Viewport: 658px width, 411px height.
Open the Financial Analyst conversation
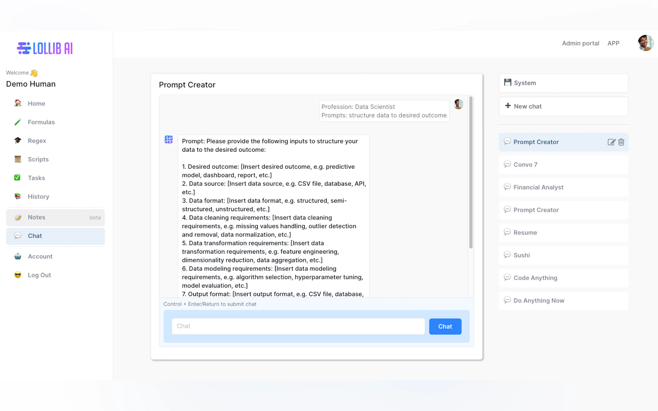click(x=538, y=187)
